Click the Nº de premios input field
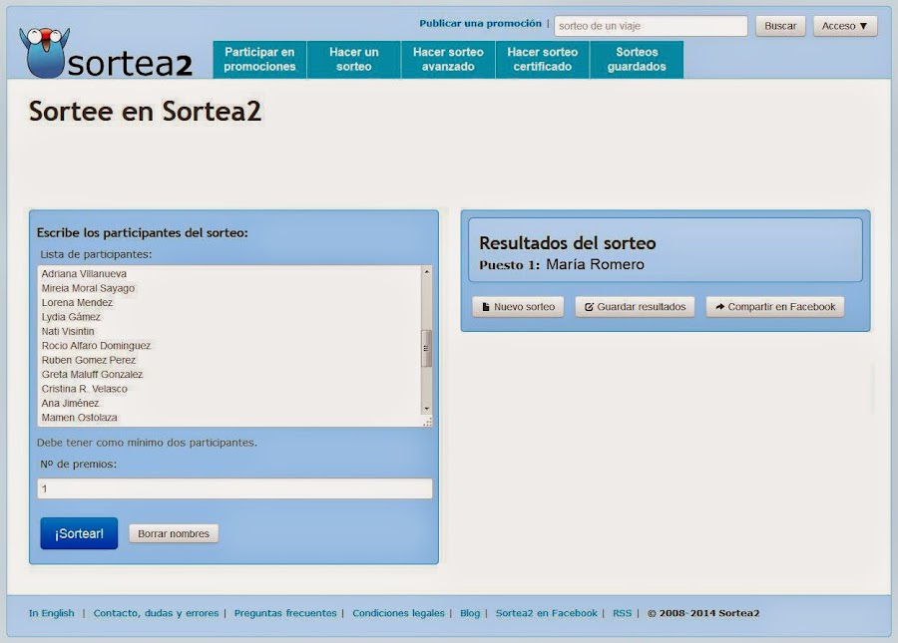 (x=234, y=488)
